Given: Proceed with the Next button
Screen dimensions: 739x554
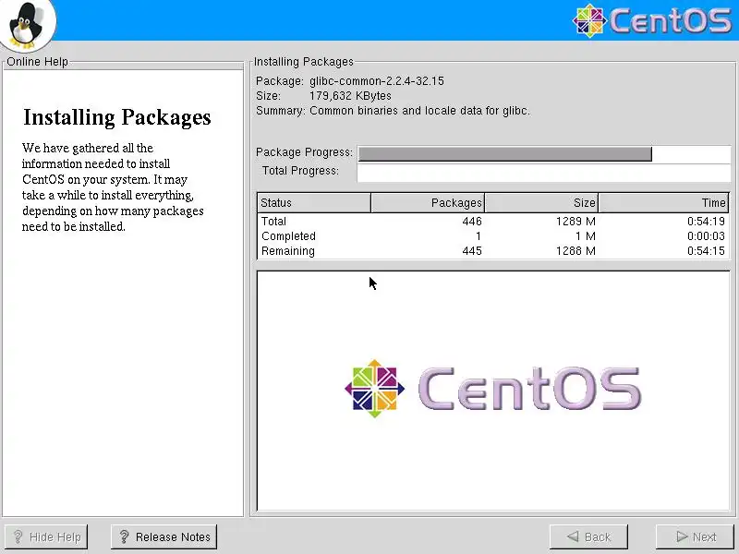Looking at the screenshot, I should tap(696, 536).
